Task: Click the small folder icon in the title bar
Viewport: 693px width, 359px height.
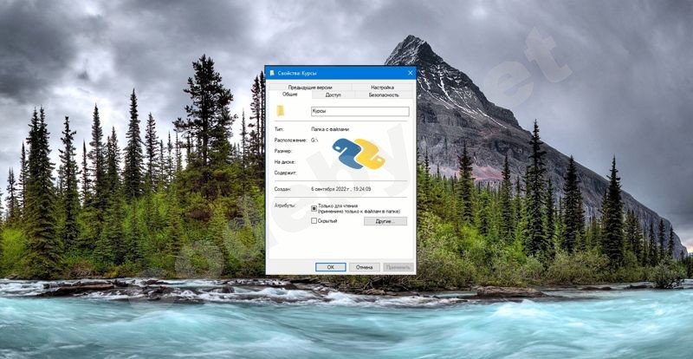Action: pyautogui.click(x=272, y=73)
